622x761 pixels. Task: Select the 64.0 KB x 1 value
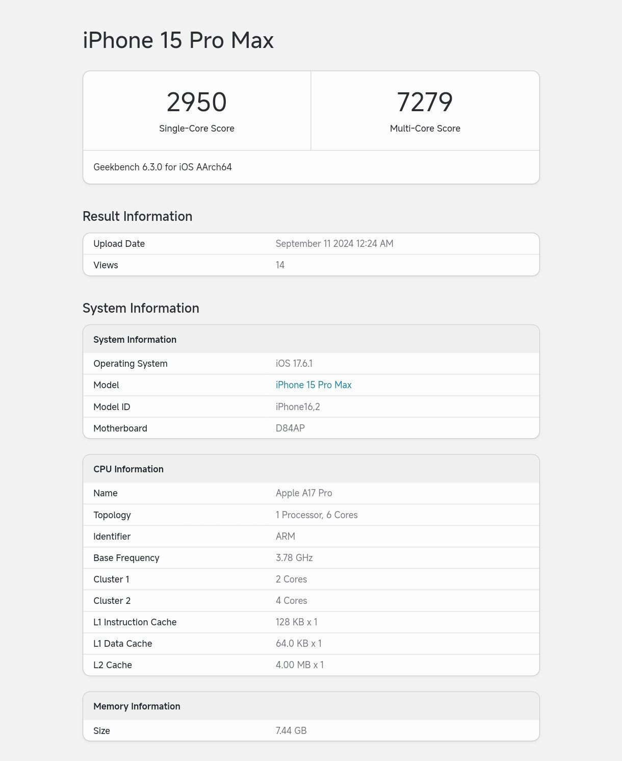click(299, 644)
